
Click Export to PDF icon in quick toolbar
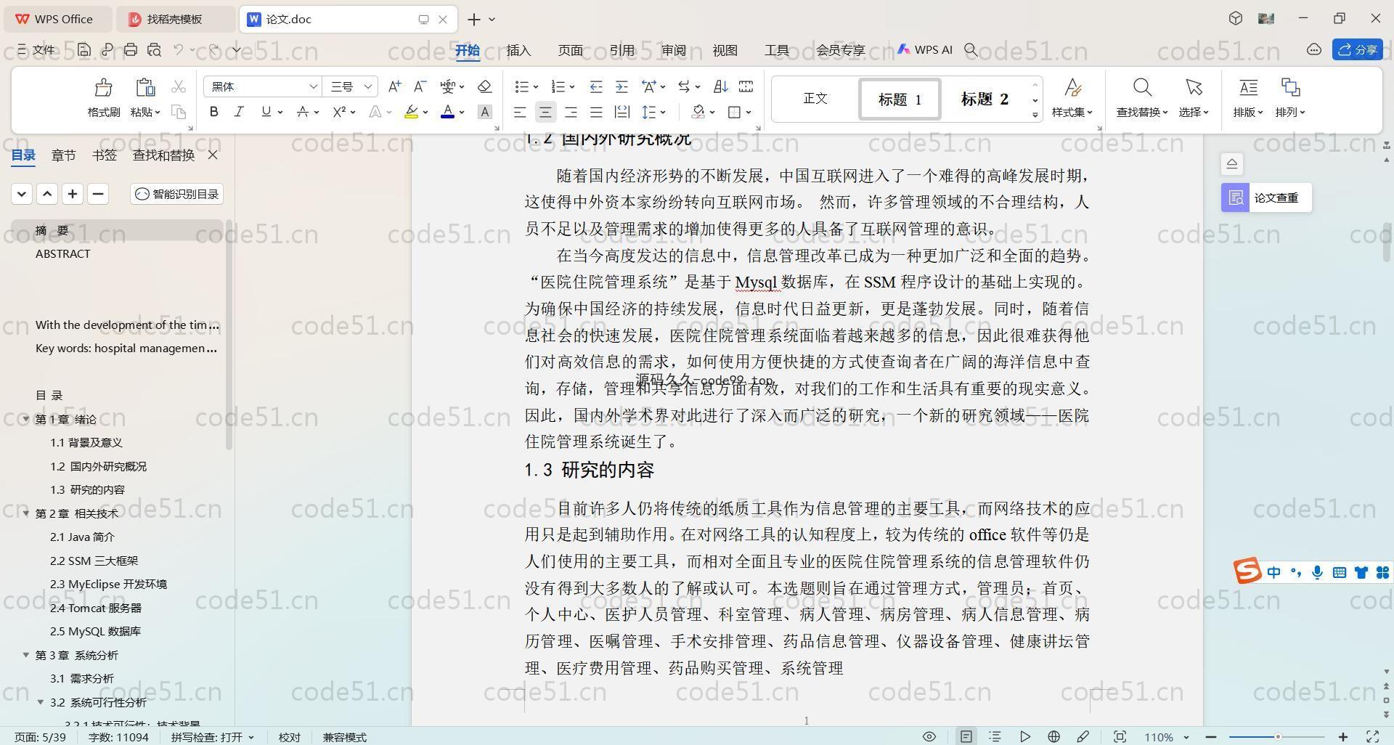107,49
